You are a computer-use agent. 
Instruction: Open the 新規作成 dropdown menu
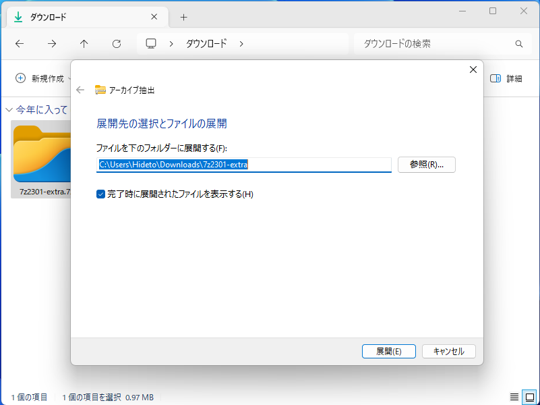pyautogui.click(x=68, y=78)
